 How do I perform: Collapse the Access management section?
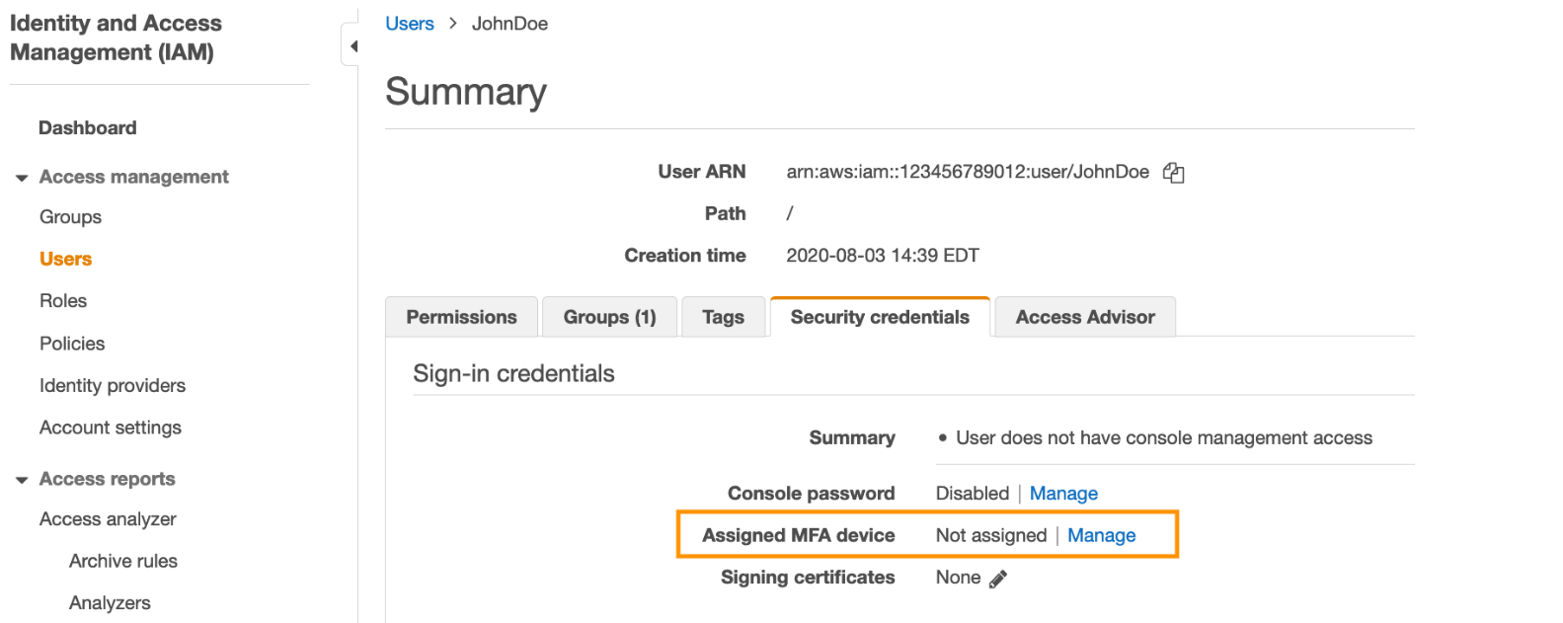point(22,178)
